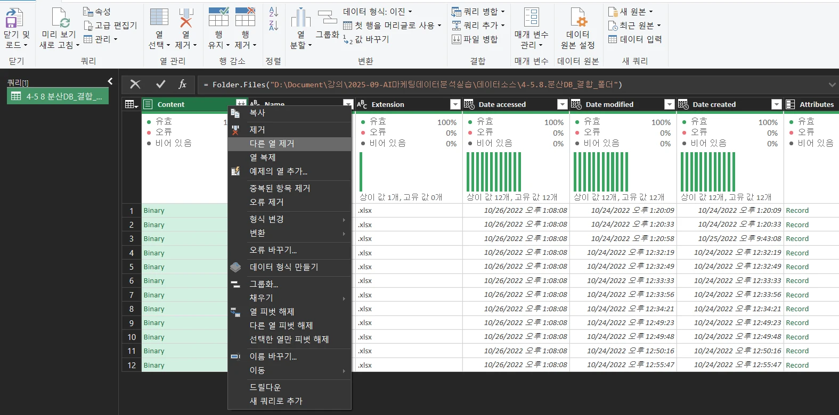Open the Advanced Editor (고급 편집기)
Screen dimensions: 839x415
111,26
